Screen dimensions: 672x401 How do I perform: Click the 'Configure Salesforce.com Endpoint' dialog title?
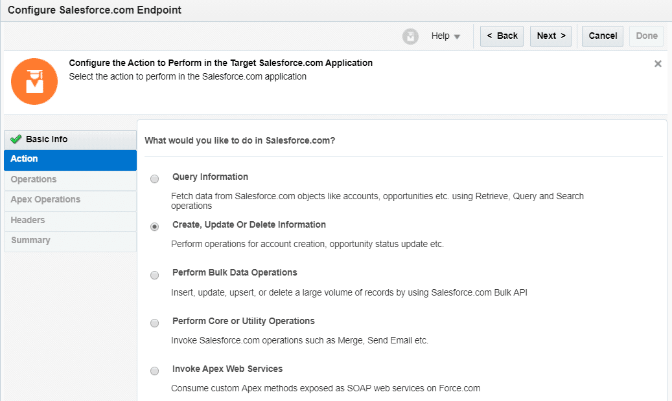click(x=95, y=10)
